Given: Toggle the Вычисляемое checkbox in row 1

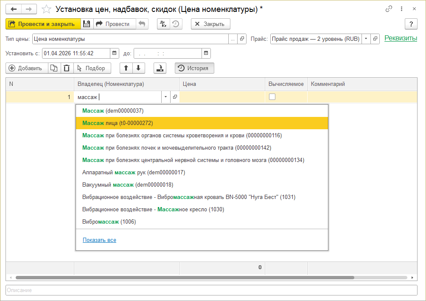Looking at the screenshot, I should [x=272, y=97].
